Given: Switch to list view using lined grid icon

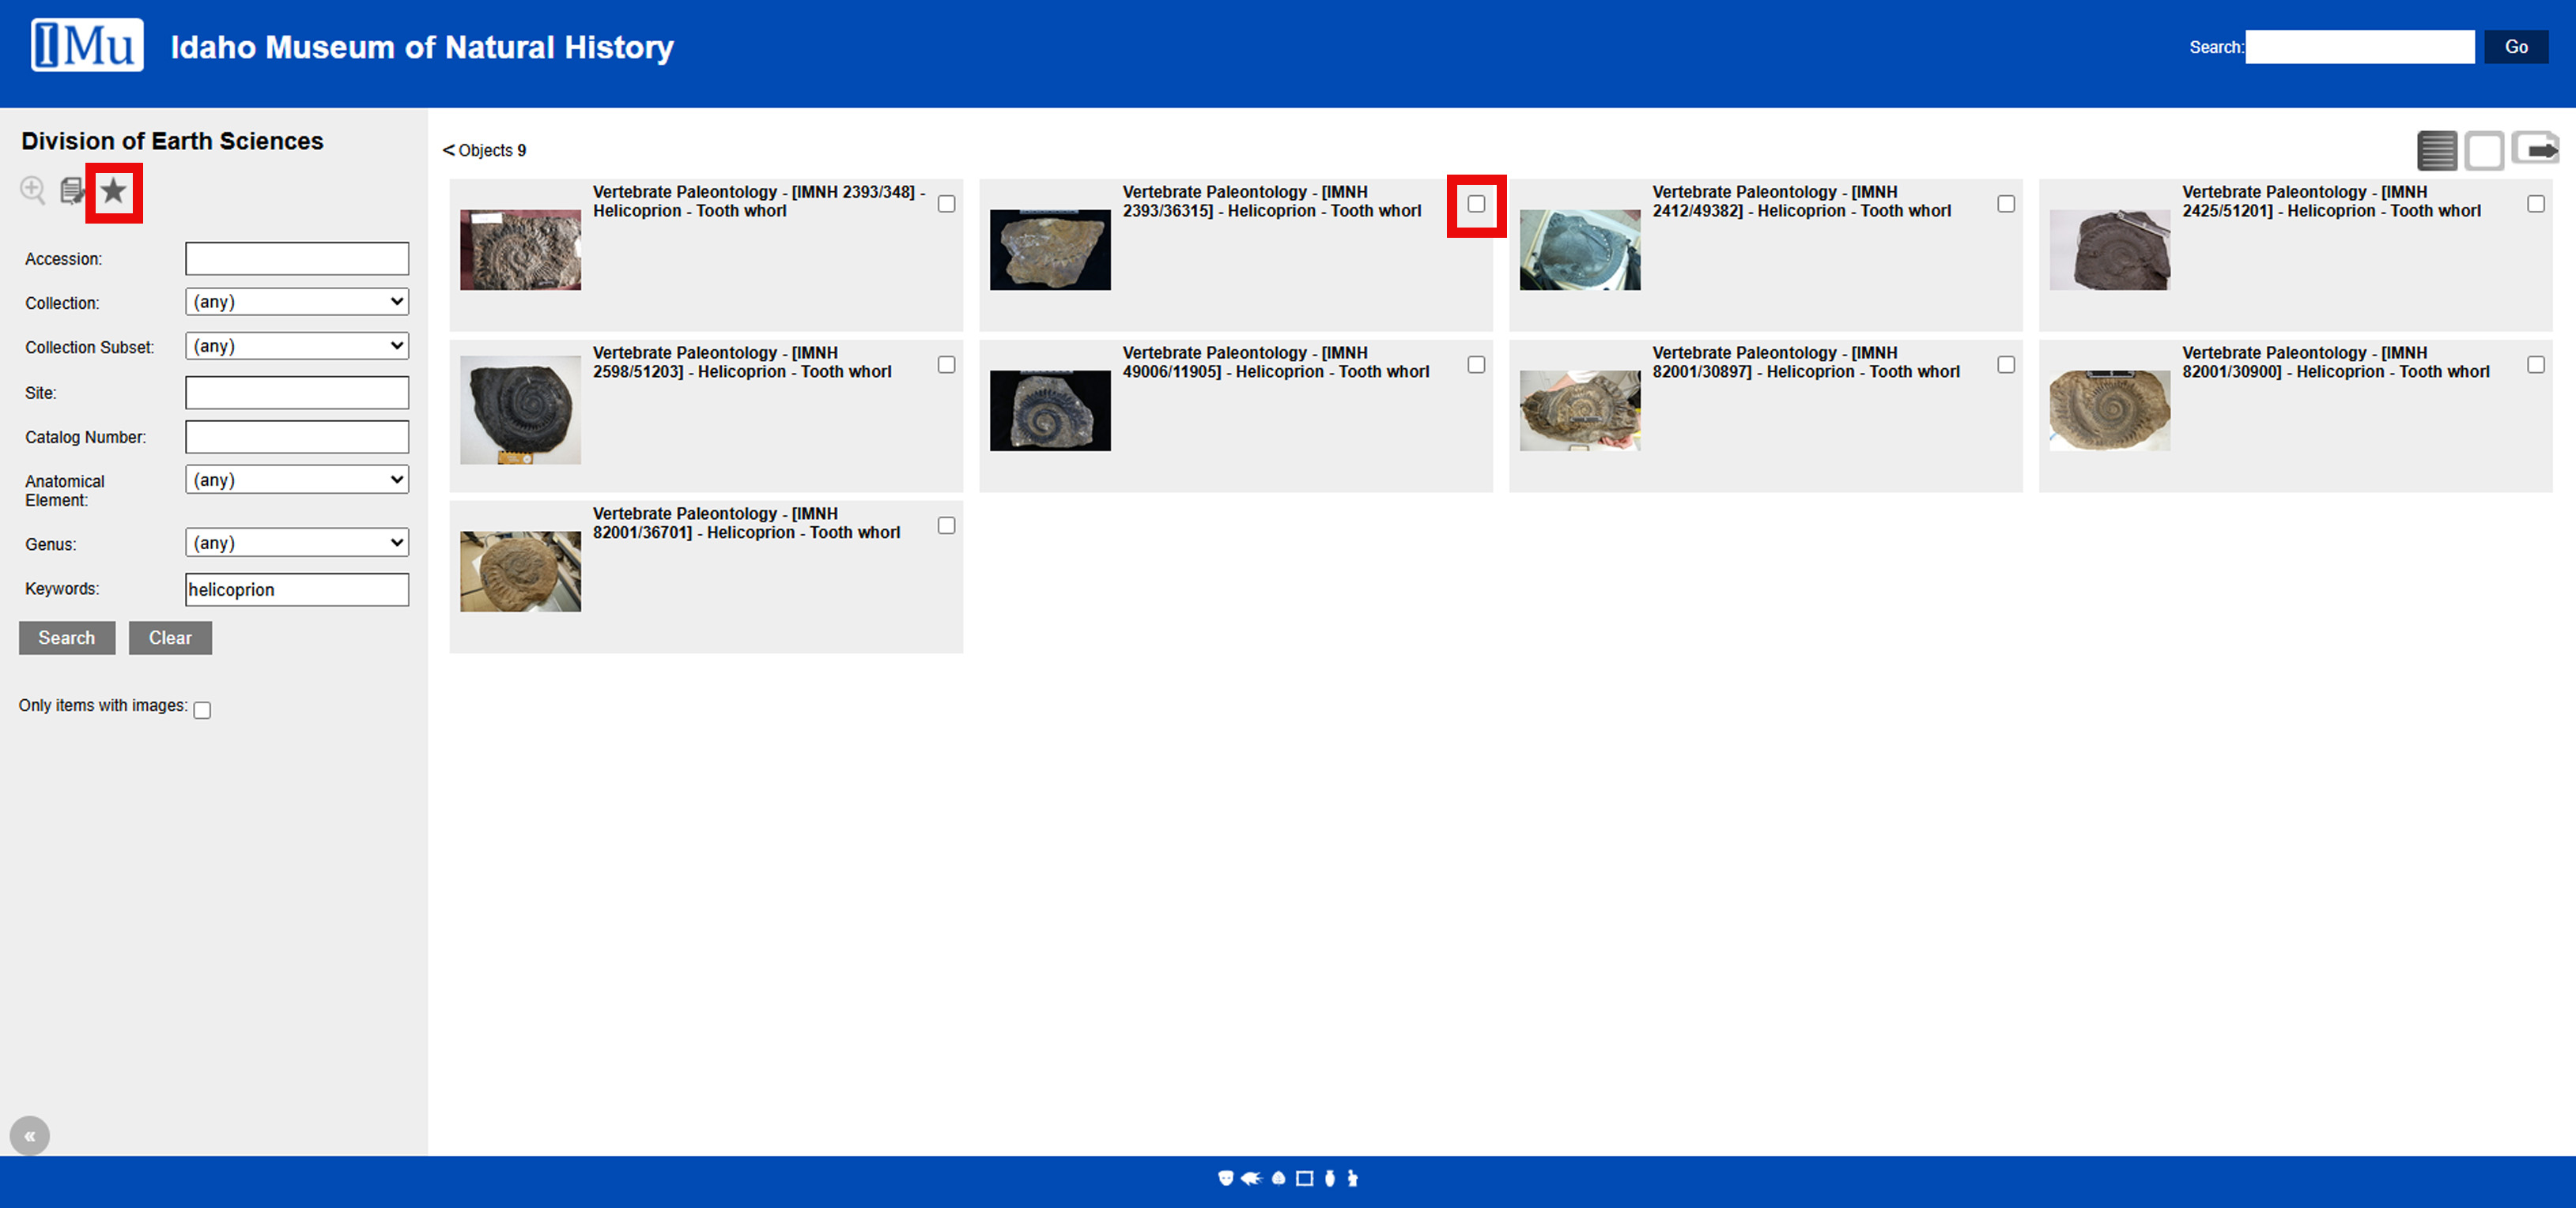Looking at the screenshot, I should click(x=2437, y=150).
